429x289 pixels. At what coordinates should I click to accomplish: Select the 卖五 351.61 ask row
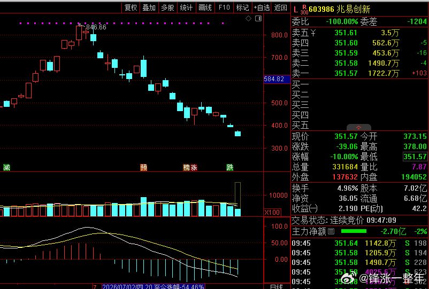tap(359, 33)
